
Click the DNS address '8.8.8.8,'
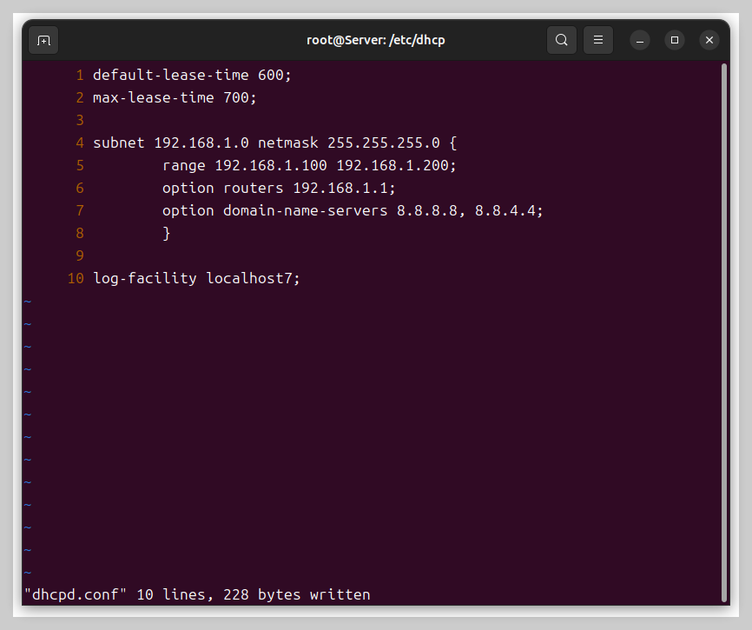(x=432, y=210)
